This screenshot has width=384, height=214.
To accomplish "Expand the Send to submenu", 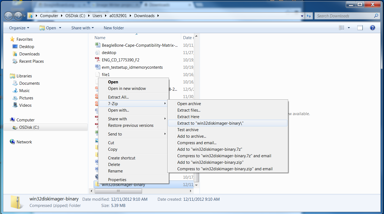I will click(x=115, y=134).
